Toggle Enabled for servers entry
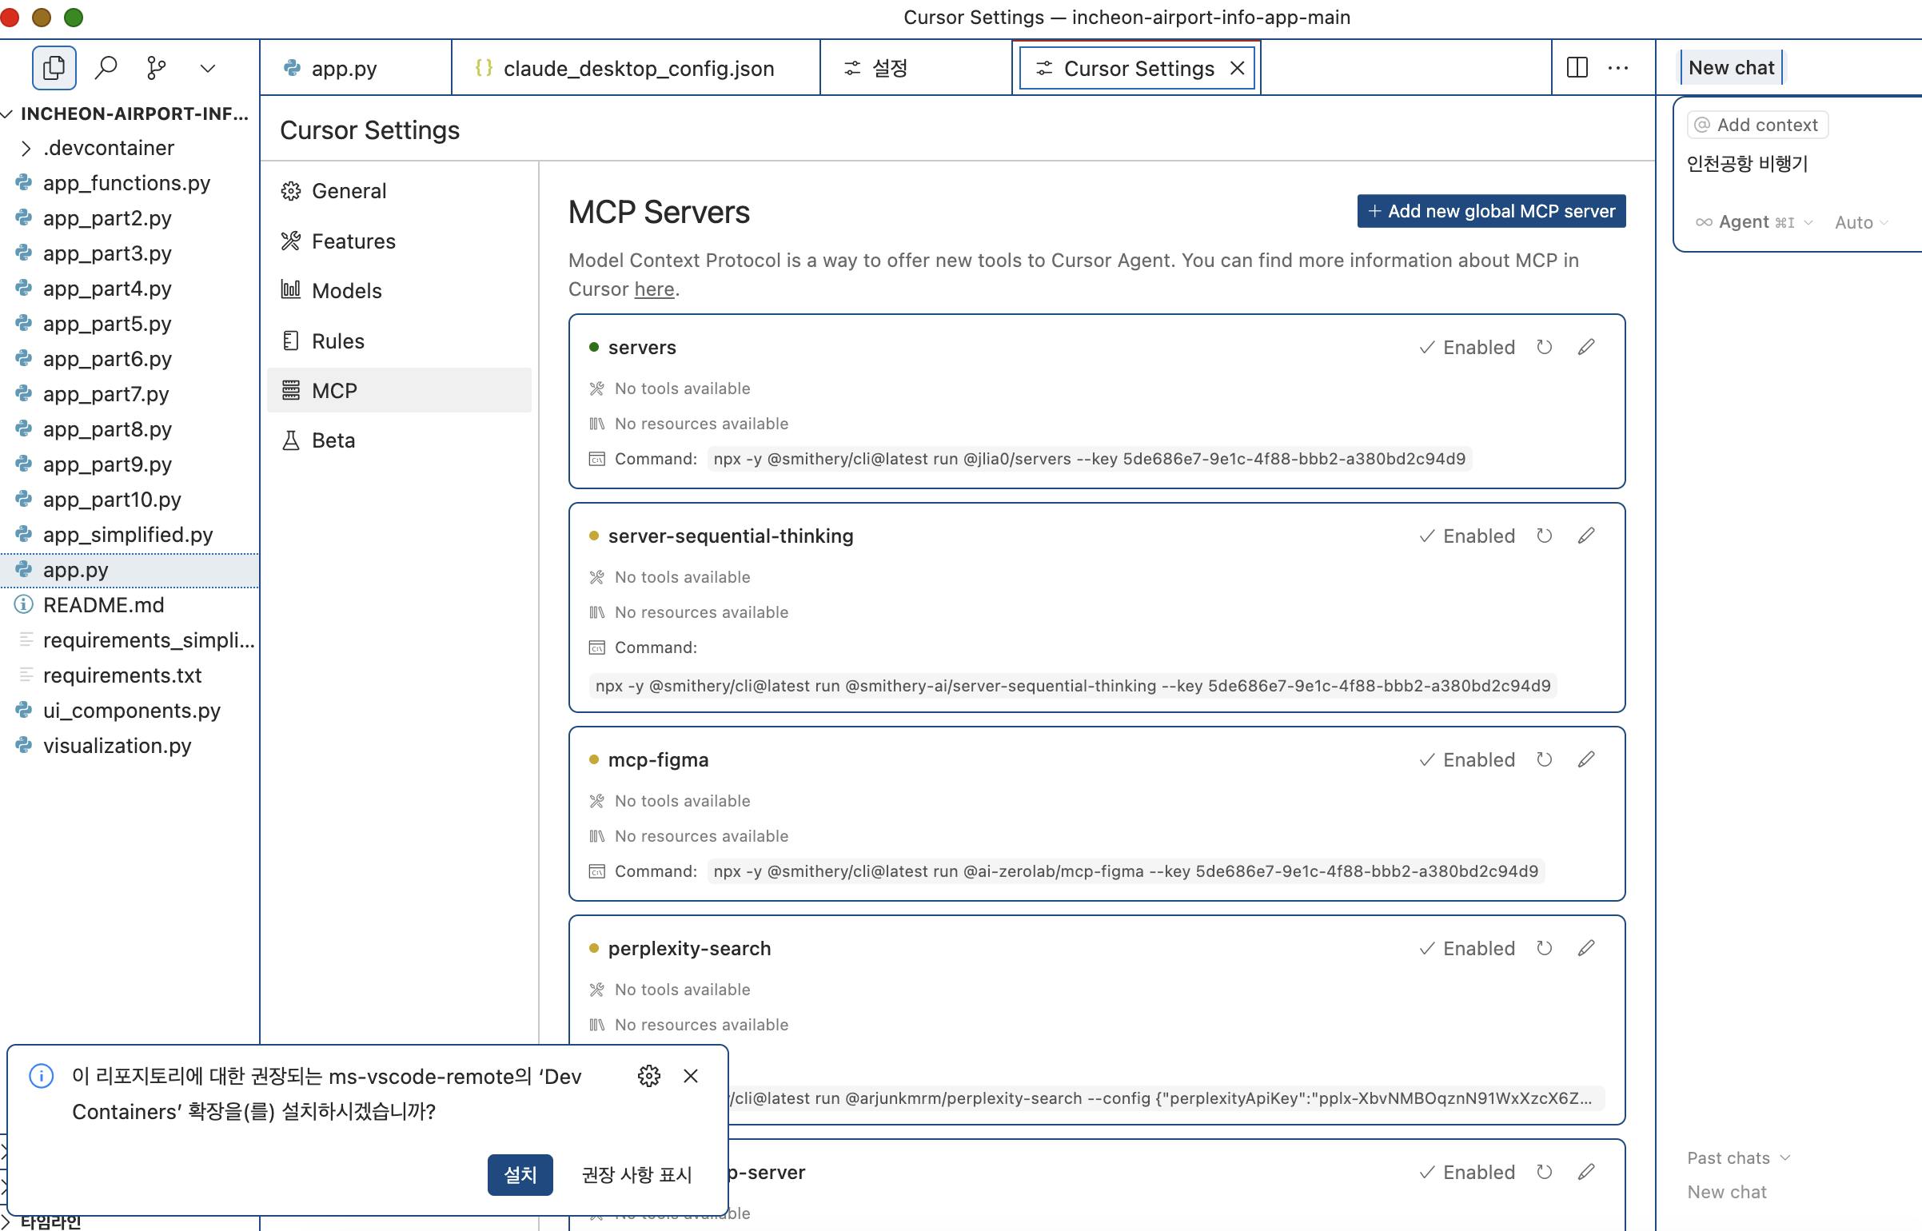Screen dimensions: 1922x1231 (x=1467, y=347)
